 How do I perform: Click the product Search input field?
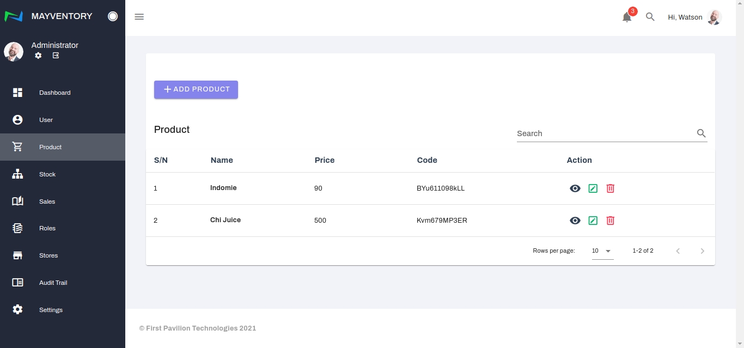point(605,133)
